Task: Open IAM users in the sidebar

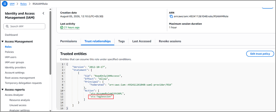Action: coord(10,57)
